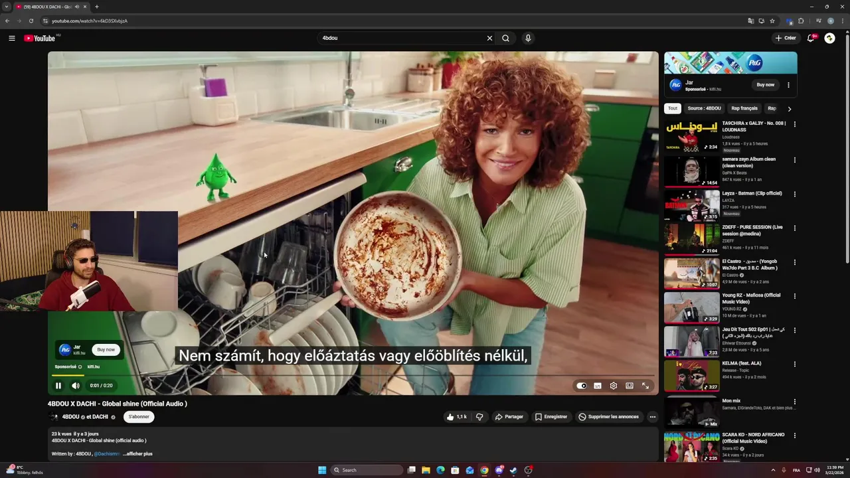This screenshot has width=850, height=478.
Task: Pause the video playback
Action: click(58, 386)
